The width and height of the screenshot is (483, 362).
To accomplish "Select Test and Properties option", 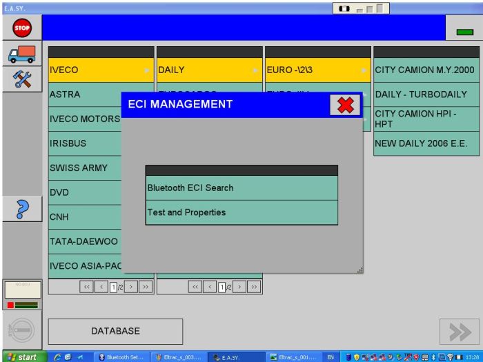I will point(241,212).
